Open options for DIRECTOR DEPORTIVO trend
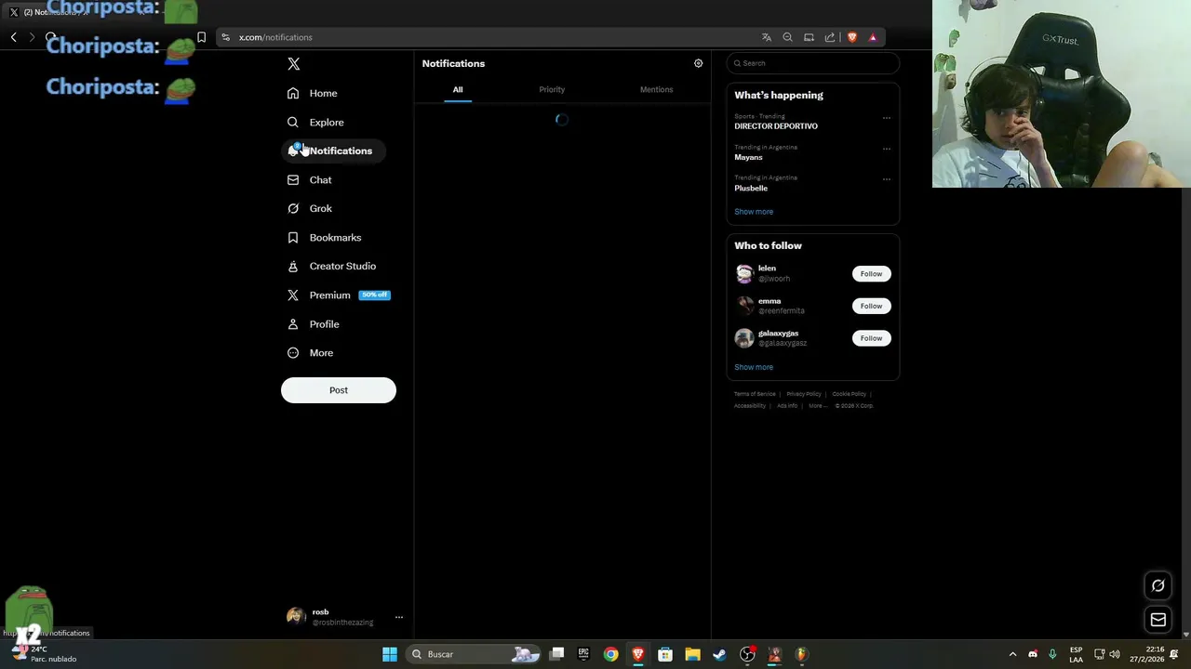Image resolution: width=1191 pixels, height=669 pixels. (886, 118)
